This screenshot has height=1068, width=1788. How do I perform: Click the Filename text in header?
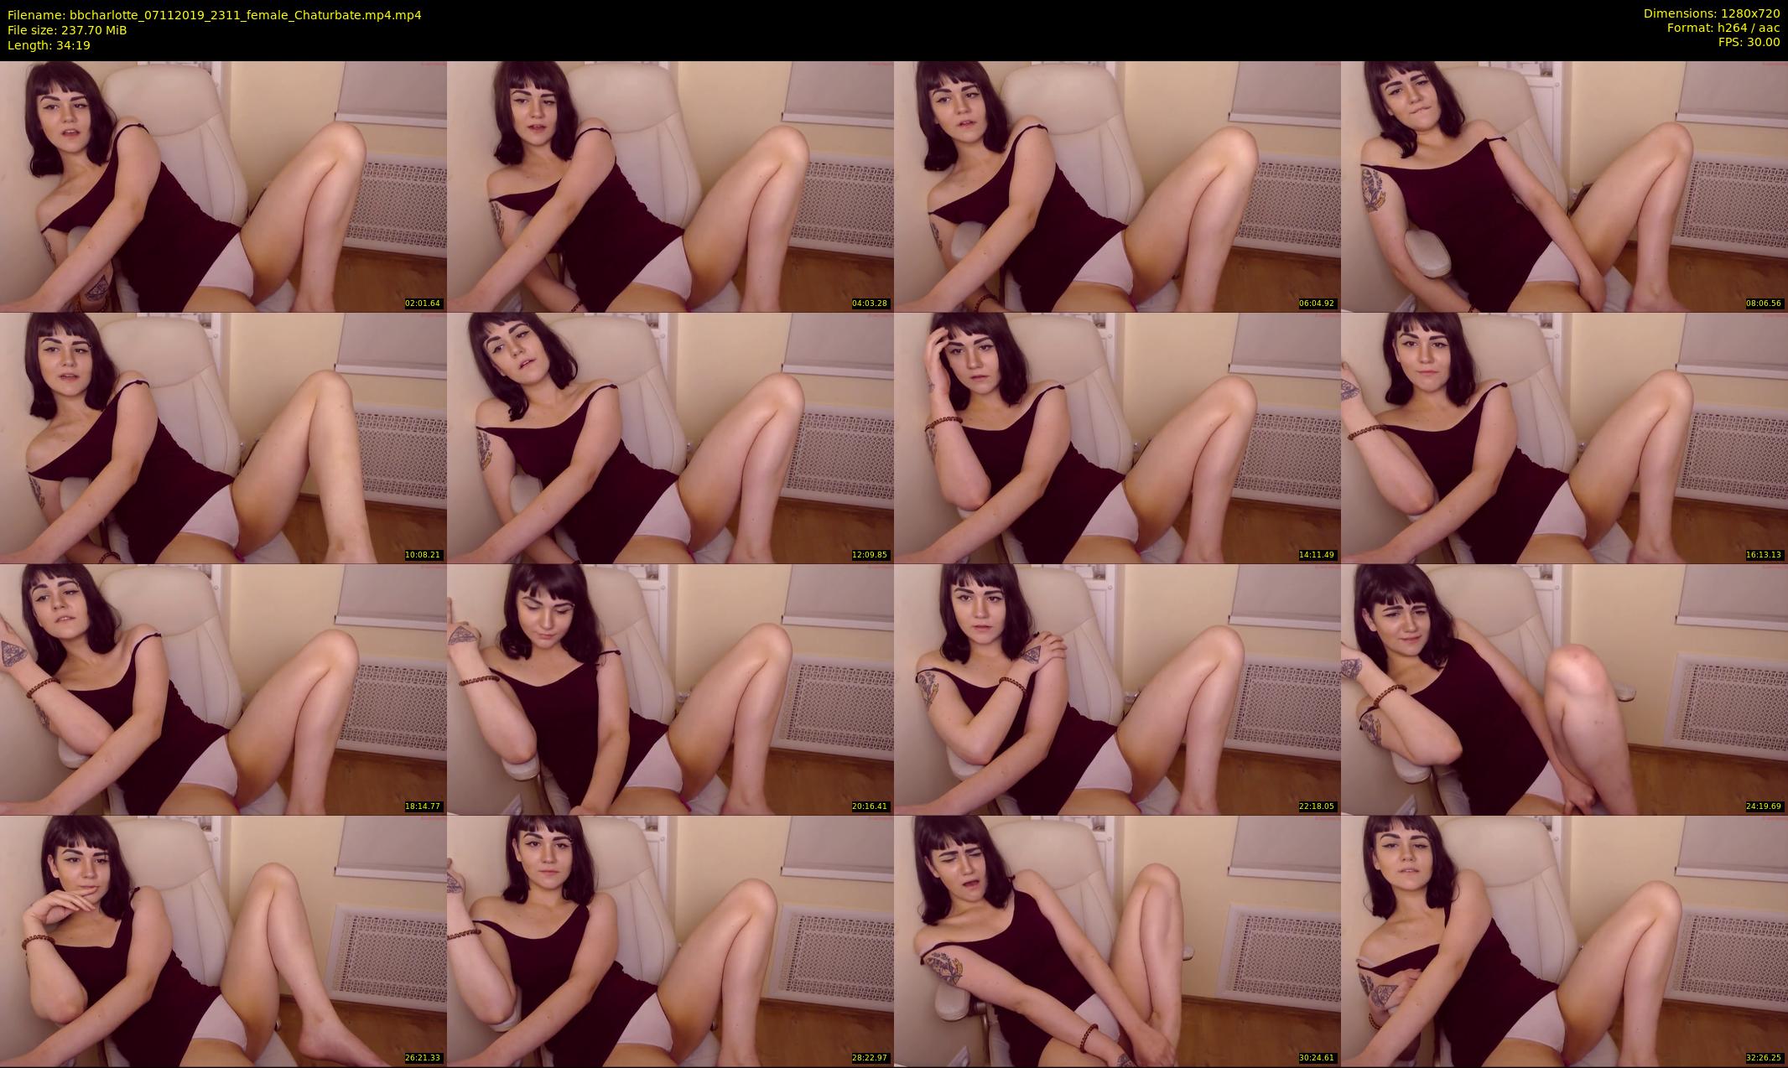pos(215,14)
